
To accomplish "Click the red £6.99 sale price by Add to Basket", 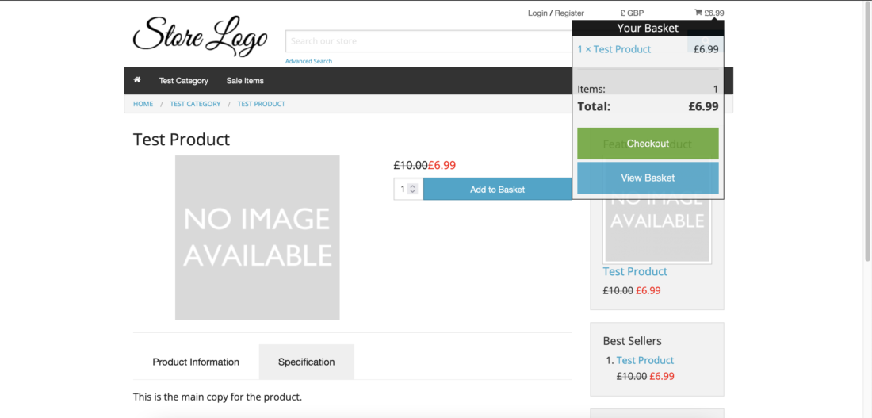I will coord(442,165).
